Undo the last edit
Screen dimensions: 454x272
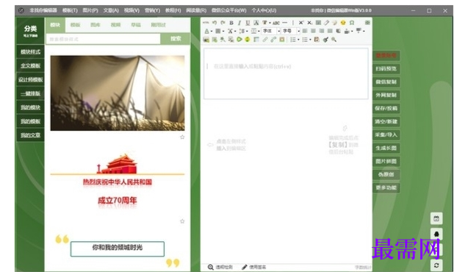pyautogui.click(x=215, y=23)
